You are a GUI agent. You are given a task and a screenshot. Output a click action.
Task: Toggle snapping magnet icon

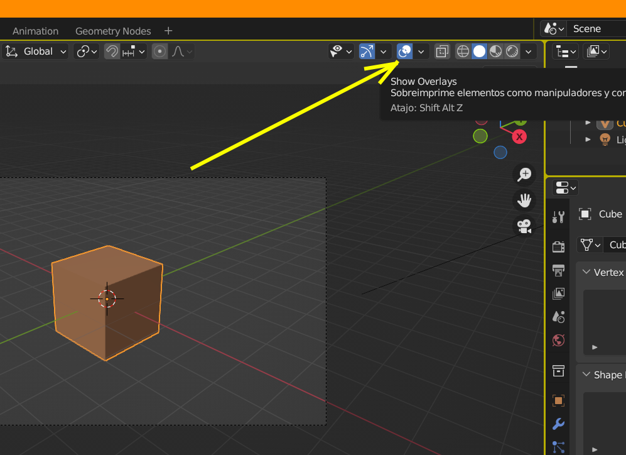(x=112, y=52)
